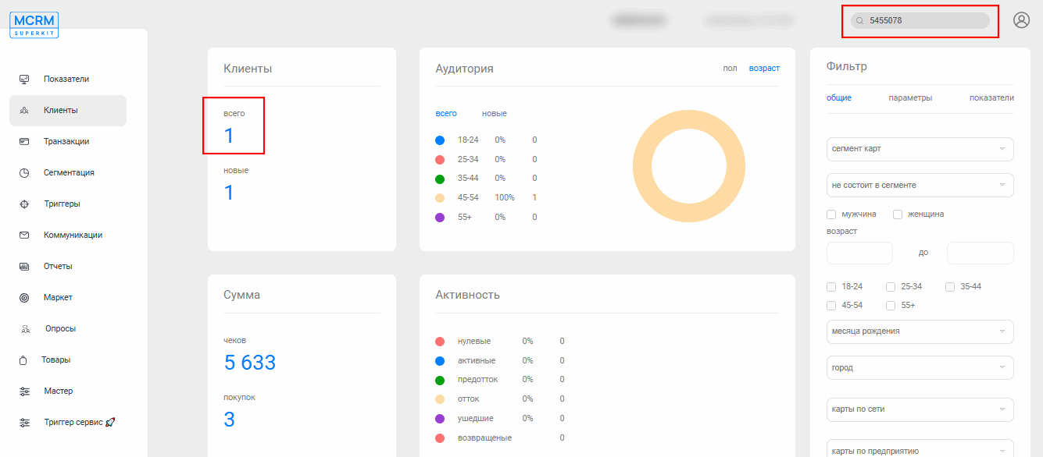1043x457 pixels.
Task: Click the Триггеры crosshair icon
Action: 24,204
